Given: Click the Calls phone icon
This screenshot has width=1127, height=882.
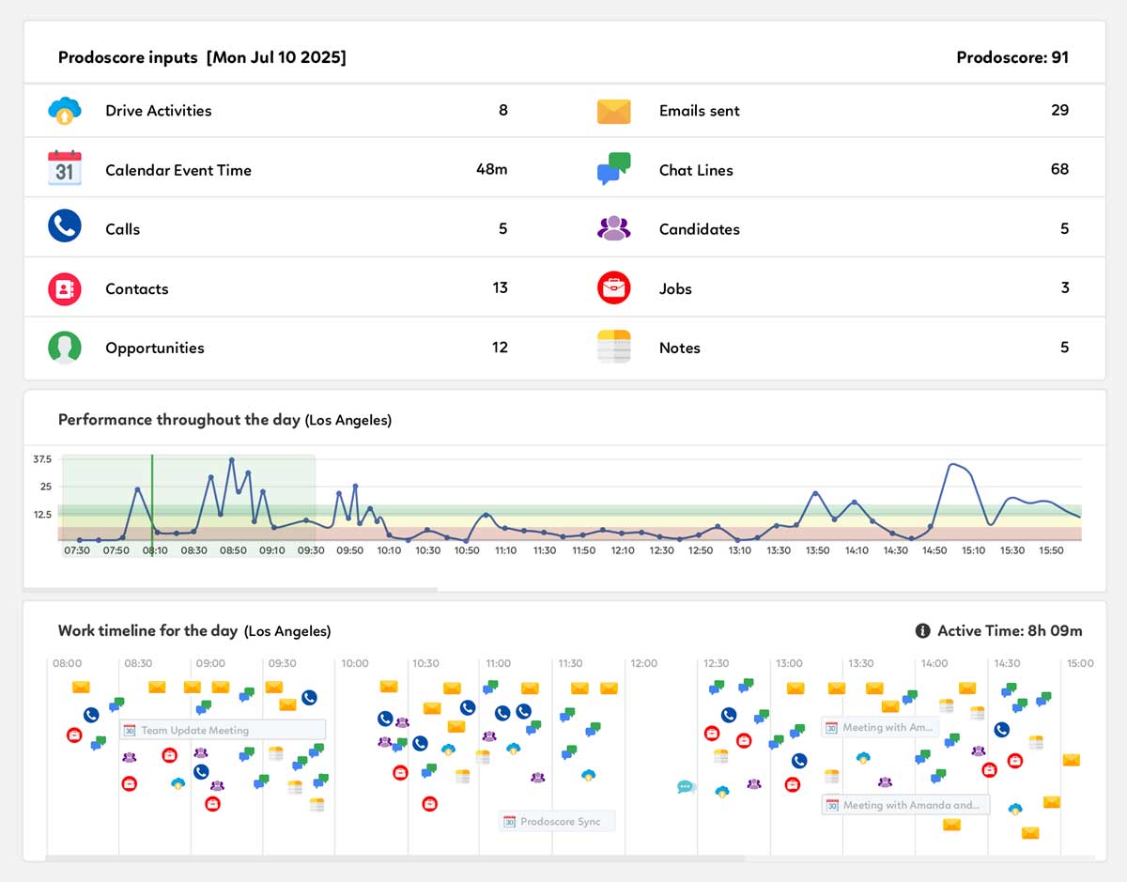Looking at the screenshot, I should click(x=64, y=228).
